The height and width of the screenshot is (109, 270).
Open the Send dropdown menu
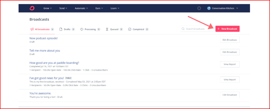[x=63, y=8]
